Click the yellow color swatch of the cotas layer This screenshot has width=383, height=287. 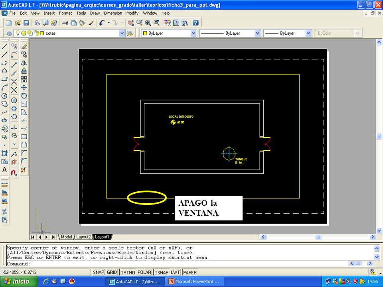pyautogui.click(x=42, y=33)
